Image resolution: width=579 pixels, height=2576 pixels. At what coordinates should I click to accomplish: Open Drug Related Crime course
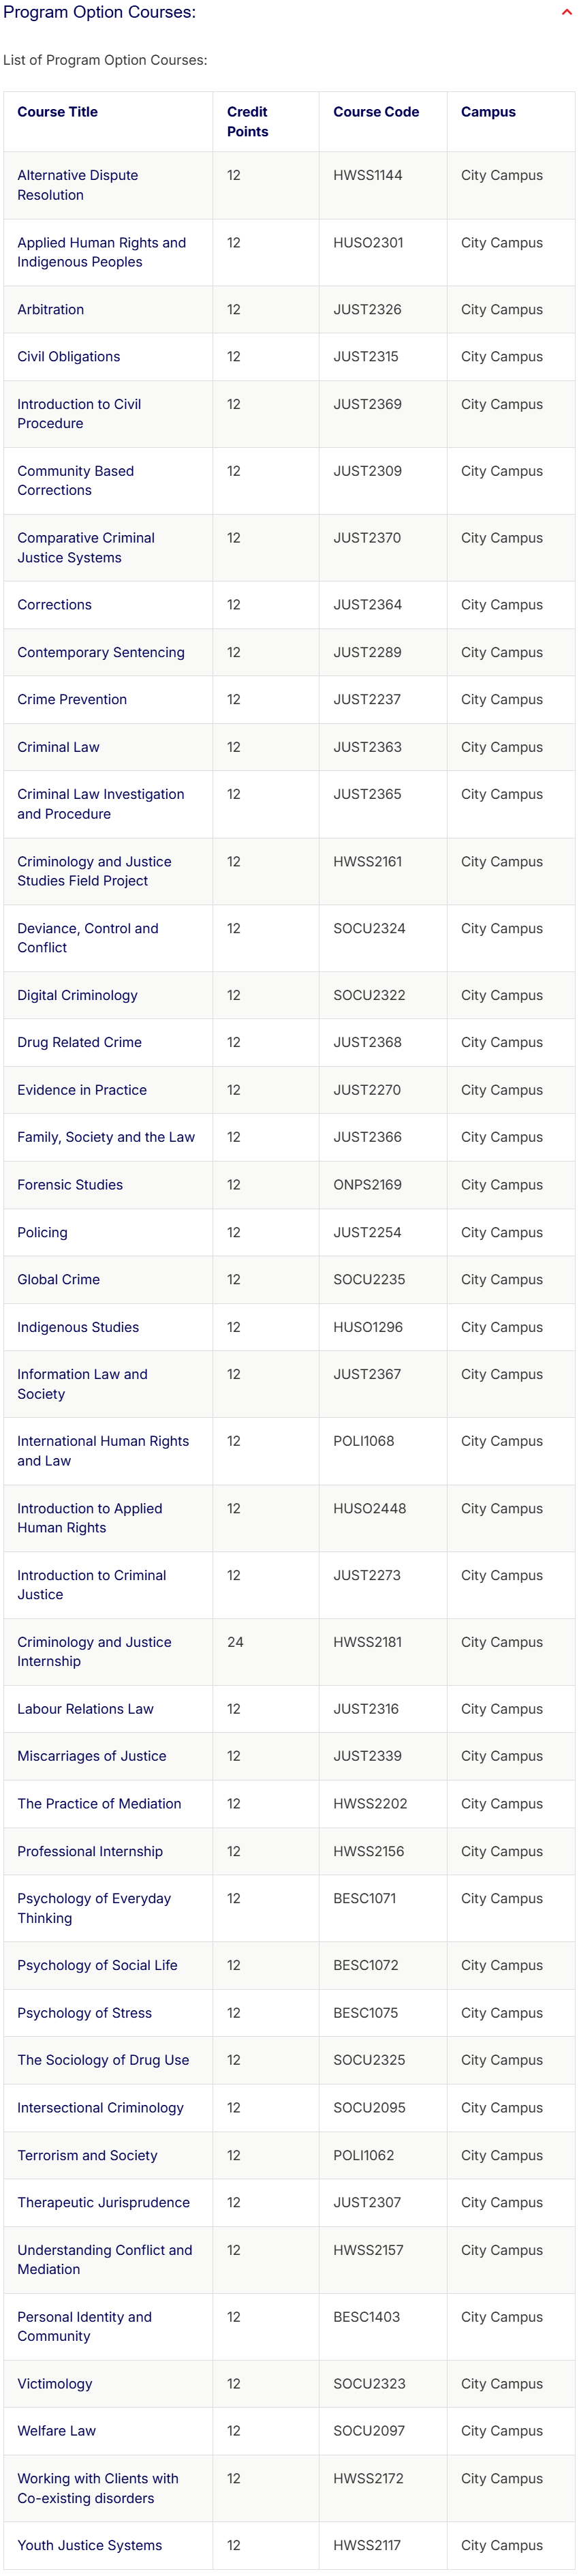pyautogui.click(x=79, y=1043)
